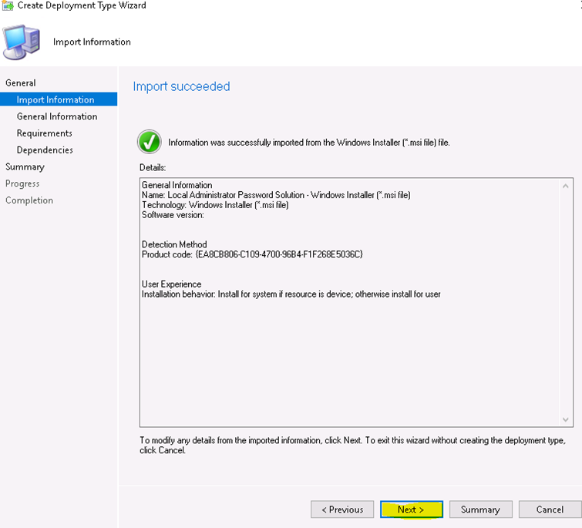Screen dimensions: 582x528
Task: Click the 'User Experience' heading in Details
Action: tap(171, 284)
